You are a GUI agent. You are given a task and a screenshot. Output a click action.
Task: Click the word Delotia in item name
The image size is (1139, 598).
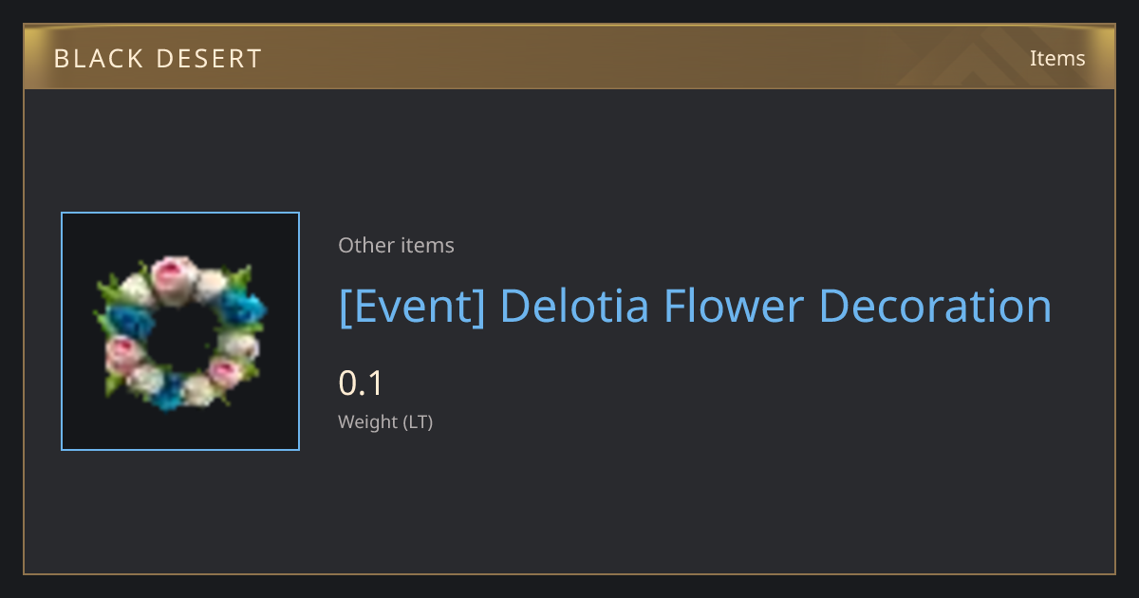(x=574, y=307)
